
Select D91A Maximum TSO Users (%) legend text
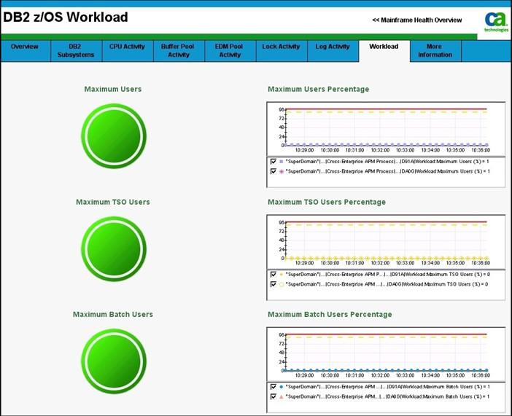coord(387,275)
